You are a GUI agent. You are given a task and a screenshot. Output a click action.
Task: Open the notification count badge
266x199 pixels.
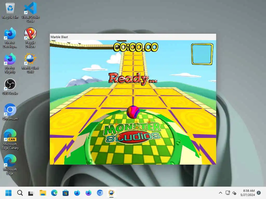259,193
